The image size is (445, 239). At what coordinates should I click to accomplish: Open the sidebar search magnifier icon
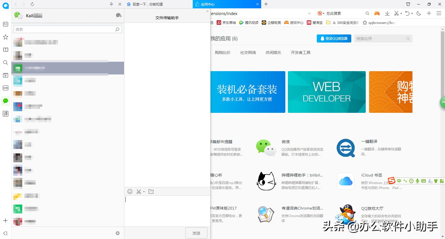click(6, 63)
